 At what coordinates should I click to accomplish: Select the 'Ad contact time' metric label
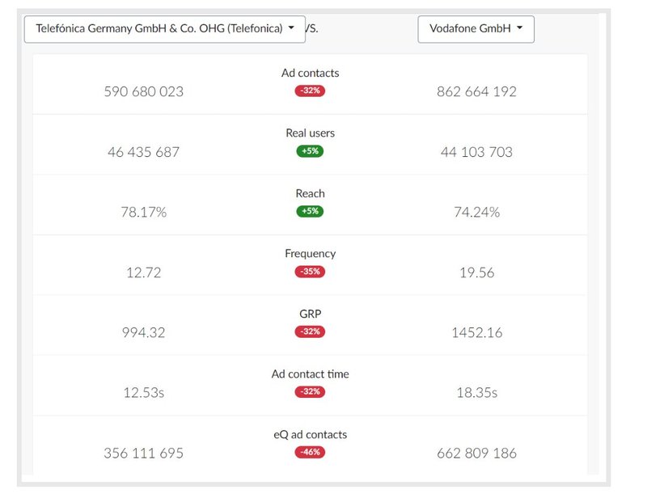pos(311,374)
